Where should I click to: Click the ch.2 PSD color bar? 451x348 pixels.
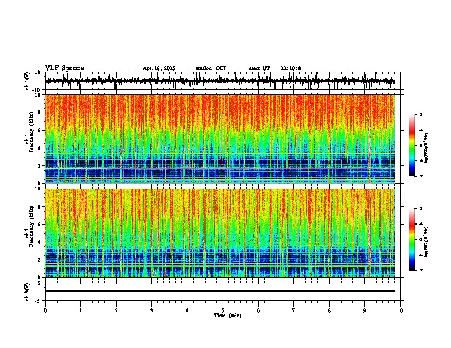pyautogui.click(x=412, y=239)
